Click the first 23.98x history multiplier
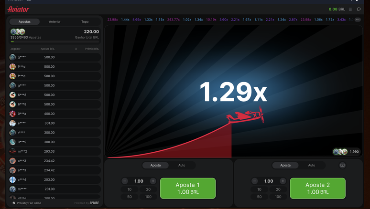 coord(112,20)
